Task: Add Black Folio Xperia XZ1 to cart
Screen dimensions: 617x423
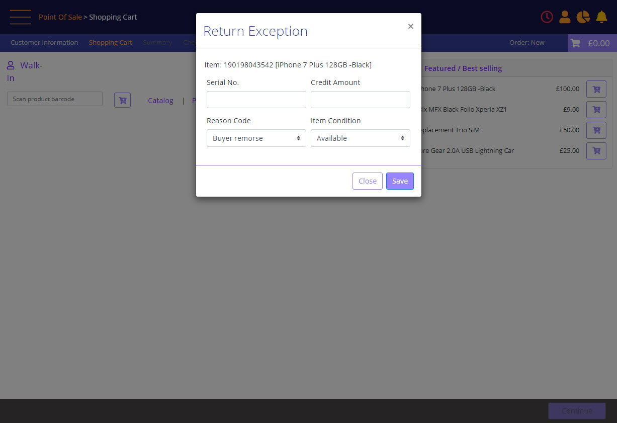Action: (596, 109)
